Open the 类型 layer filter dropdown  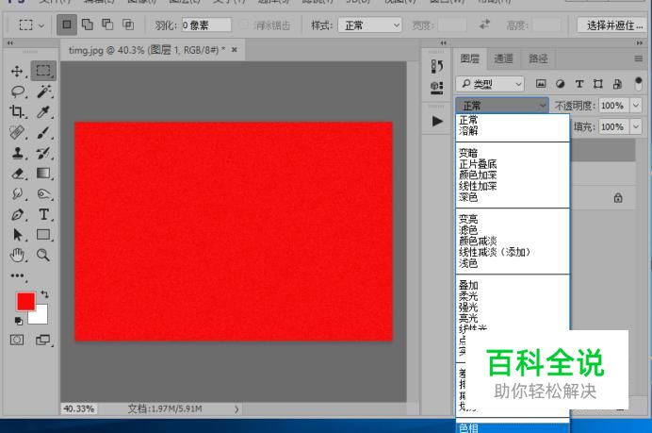pyautogui.click(x=490, y=84)
